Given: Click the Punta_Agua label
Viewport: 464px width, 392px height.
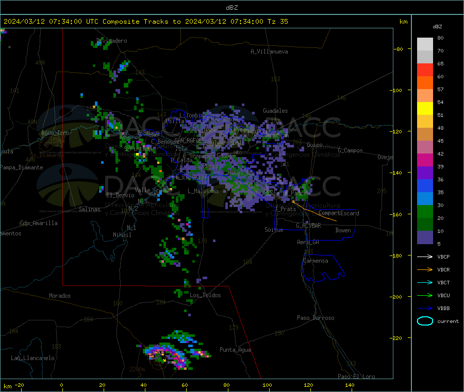Looking at the screenshot, I should (x=235, y=350).
